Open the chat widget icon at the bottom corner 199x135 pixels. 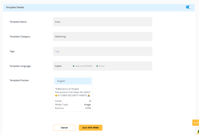coord(197,132)
